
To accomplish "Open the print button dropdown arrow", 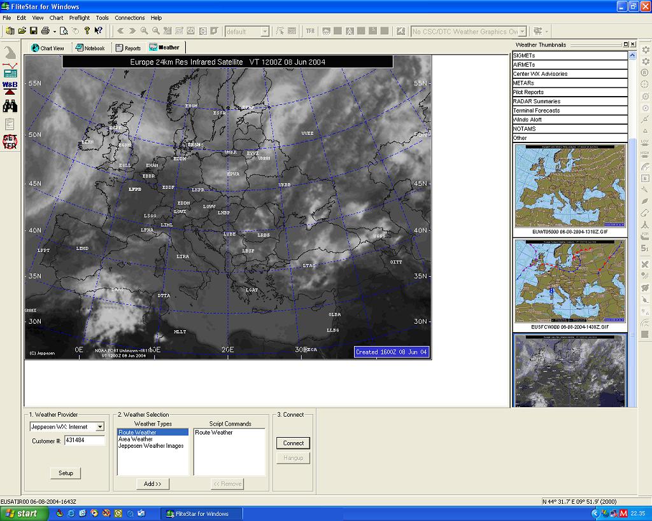I will click(x=54, y=31).
